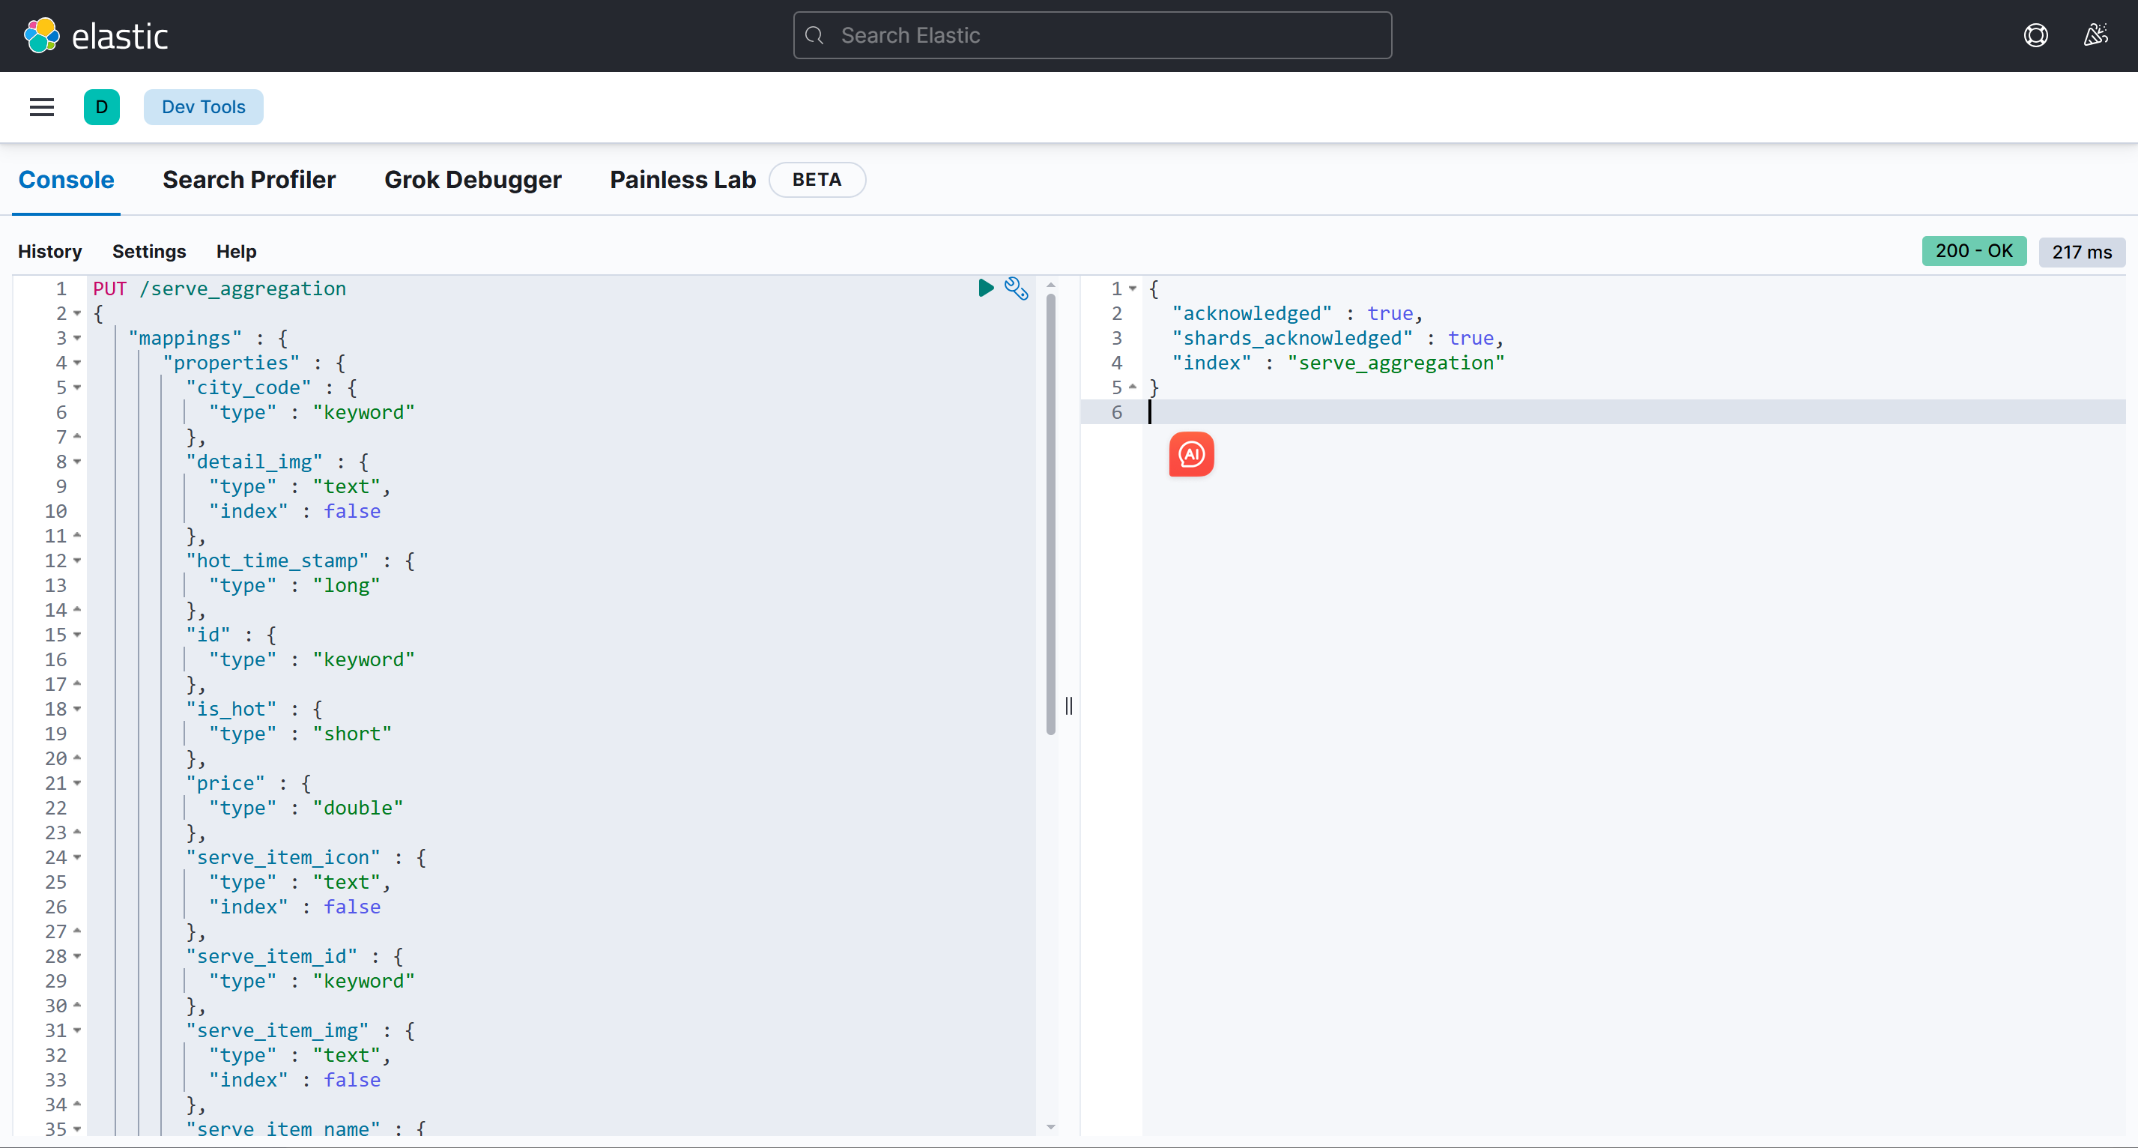
Task: Click the editor vertical scrollbar thumb
Action: 1051,515
